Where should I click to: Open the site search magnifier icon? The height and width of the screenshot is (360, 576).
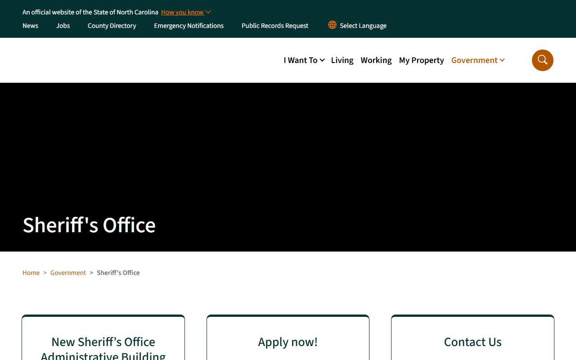point(542,60)
